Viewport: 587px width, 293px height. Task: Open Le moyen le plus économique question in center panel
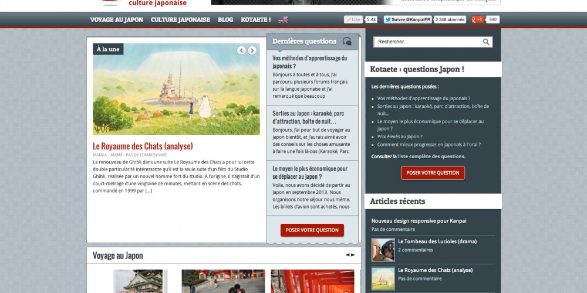(x=310, y=173)
